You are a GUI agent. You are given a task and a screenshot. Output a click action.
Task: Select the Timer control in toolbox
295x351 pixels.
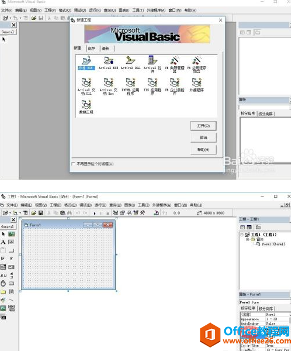pyautogui.click(x=3, y=283)
